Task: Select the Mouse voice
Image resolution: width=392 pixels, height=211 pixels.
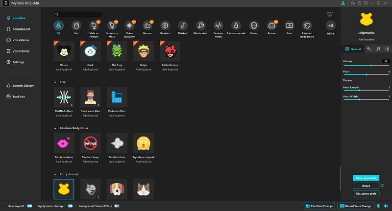Action: (64, 51)
